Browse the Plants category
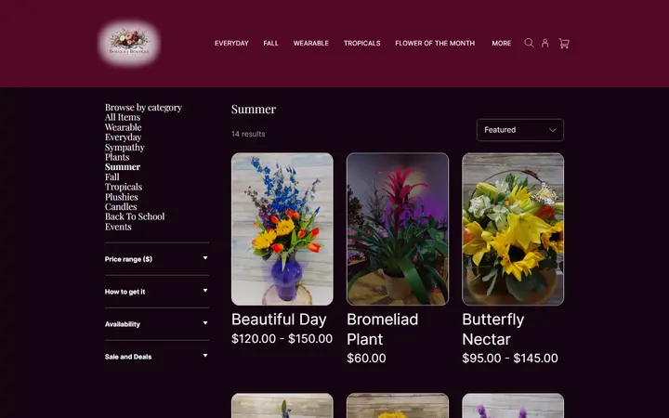The height and width of the screenshot is (418, 669). pos(117,157)
